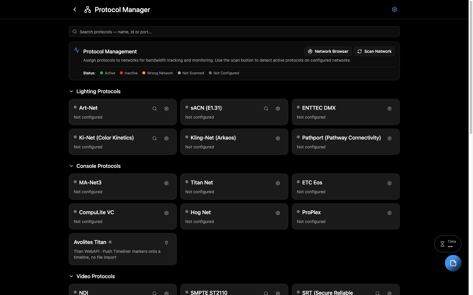Click the blue floating document button
473x295 pixels.
[x=453, y=263]
